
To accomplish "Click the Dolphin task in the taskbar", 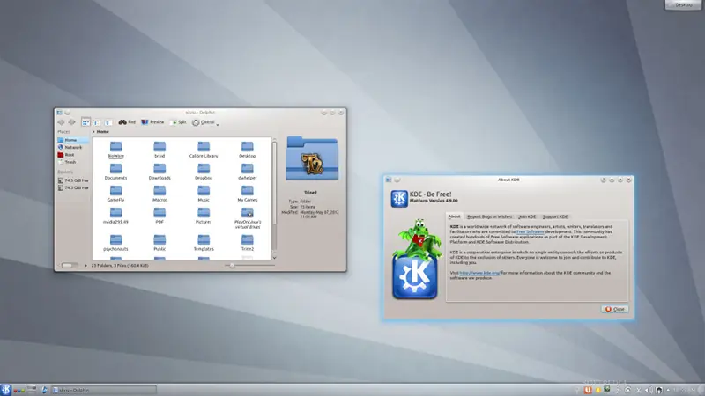I will [104, 390].
